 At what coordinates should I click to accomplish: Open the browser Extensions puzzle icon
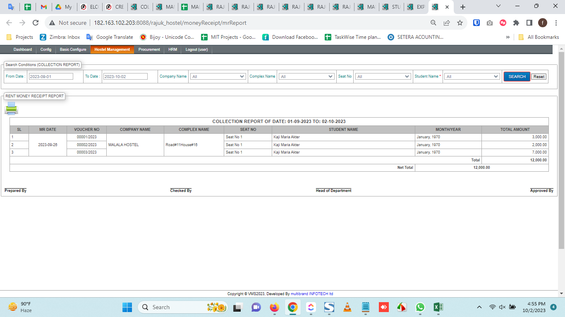click(516, 23)
